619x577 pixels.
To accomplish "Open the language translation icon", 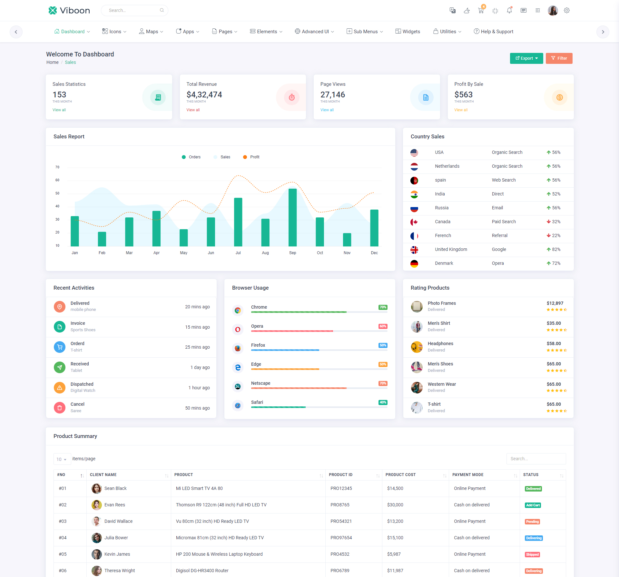I will coord(452,10).
